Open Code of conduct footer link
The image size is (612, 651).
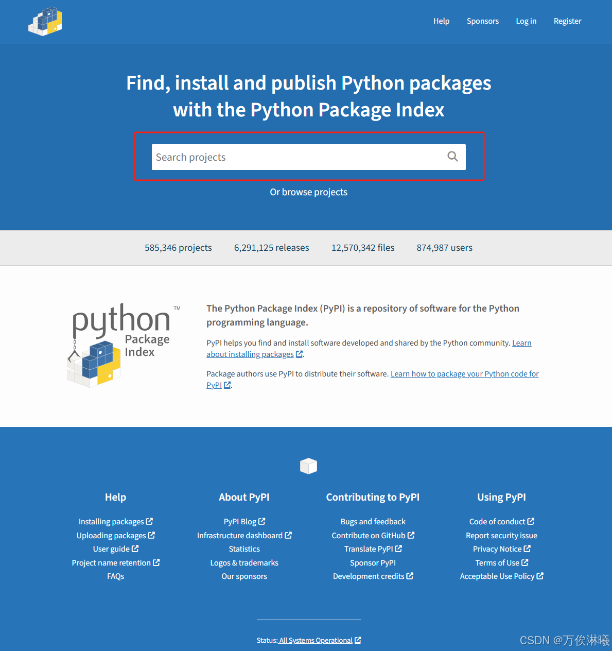coord(502,522)
